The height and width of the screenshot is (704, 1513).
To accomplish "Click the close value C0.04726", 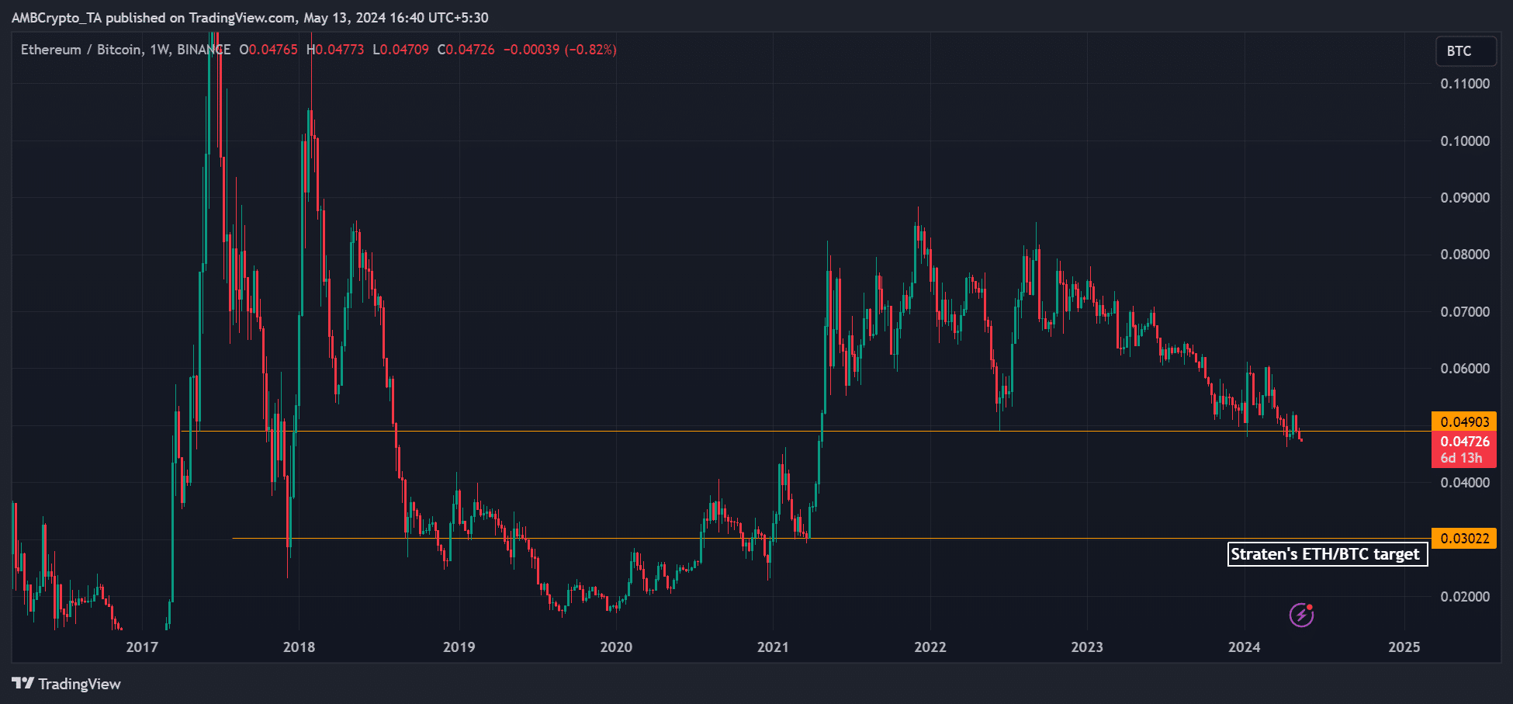I will (x=466, y=50).
